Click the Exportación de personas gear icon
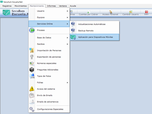Screen dimensions: 152x114 [x=32, y=57]
